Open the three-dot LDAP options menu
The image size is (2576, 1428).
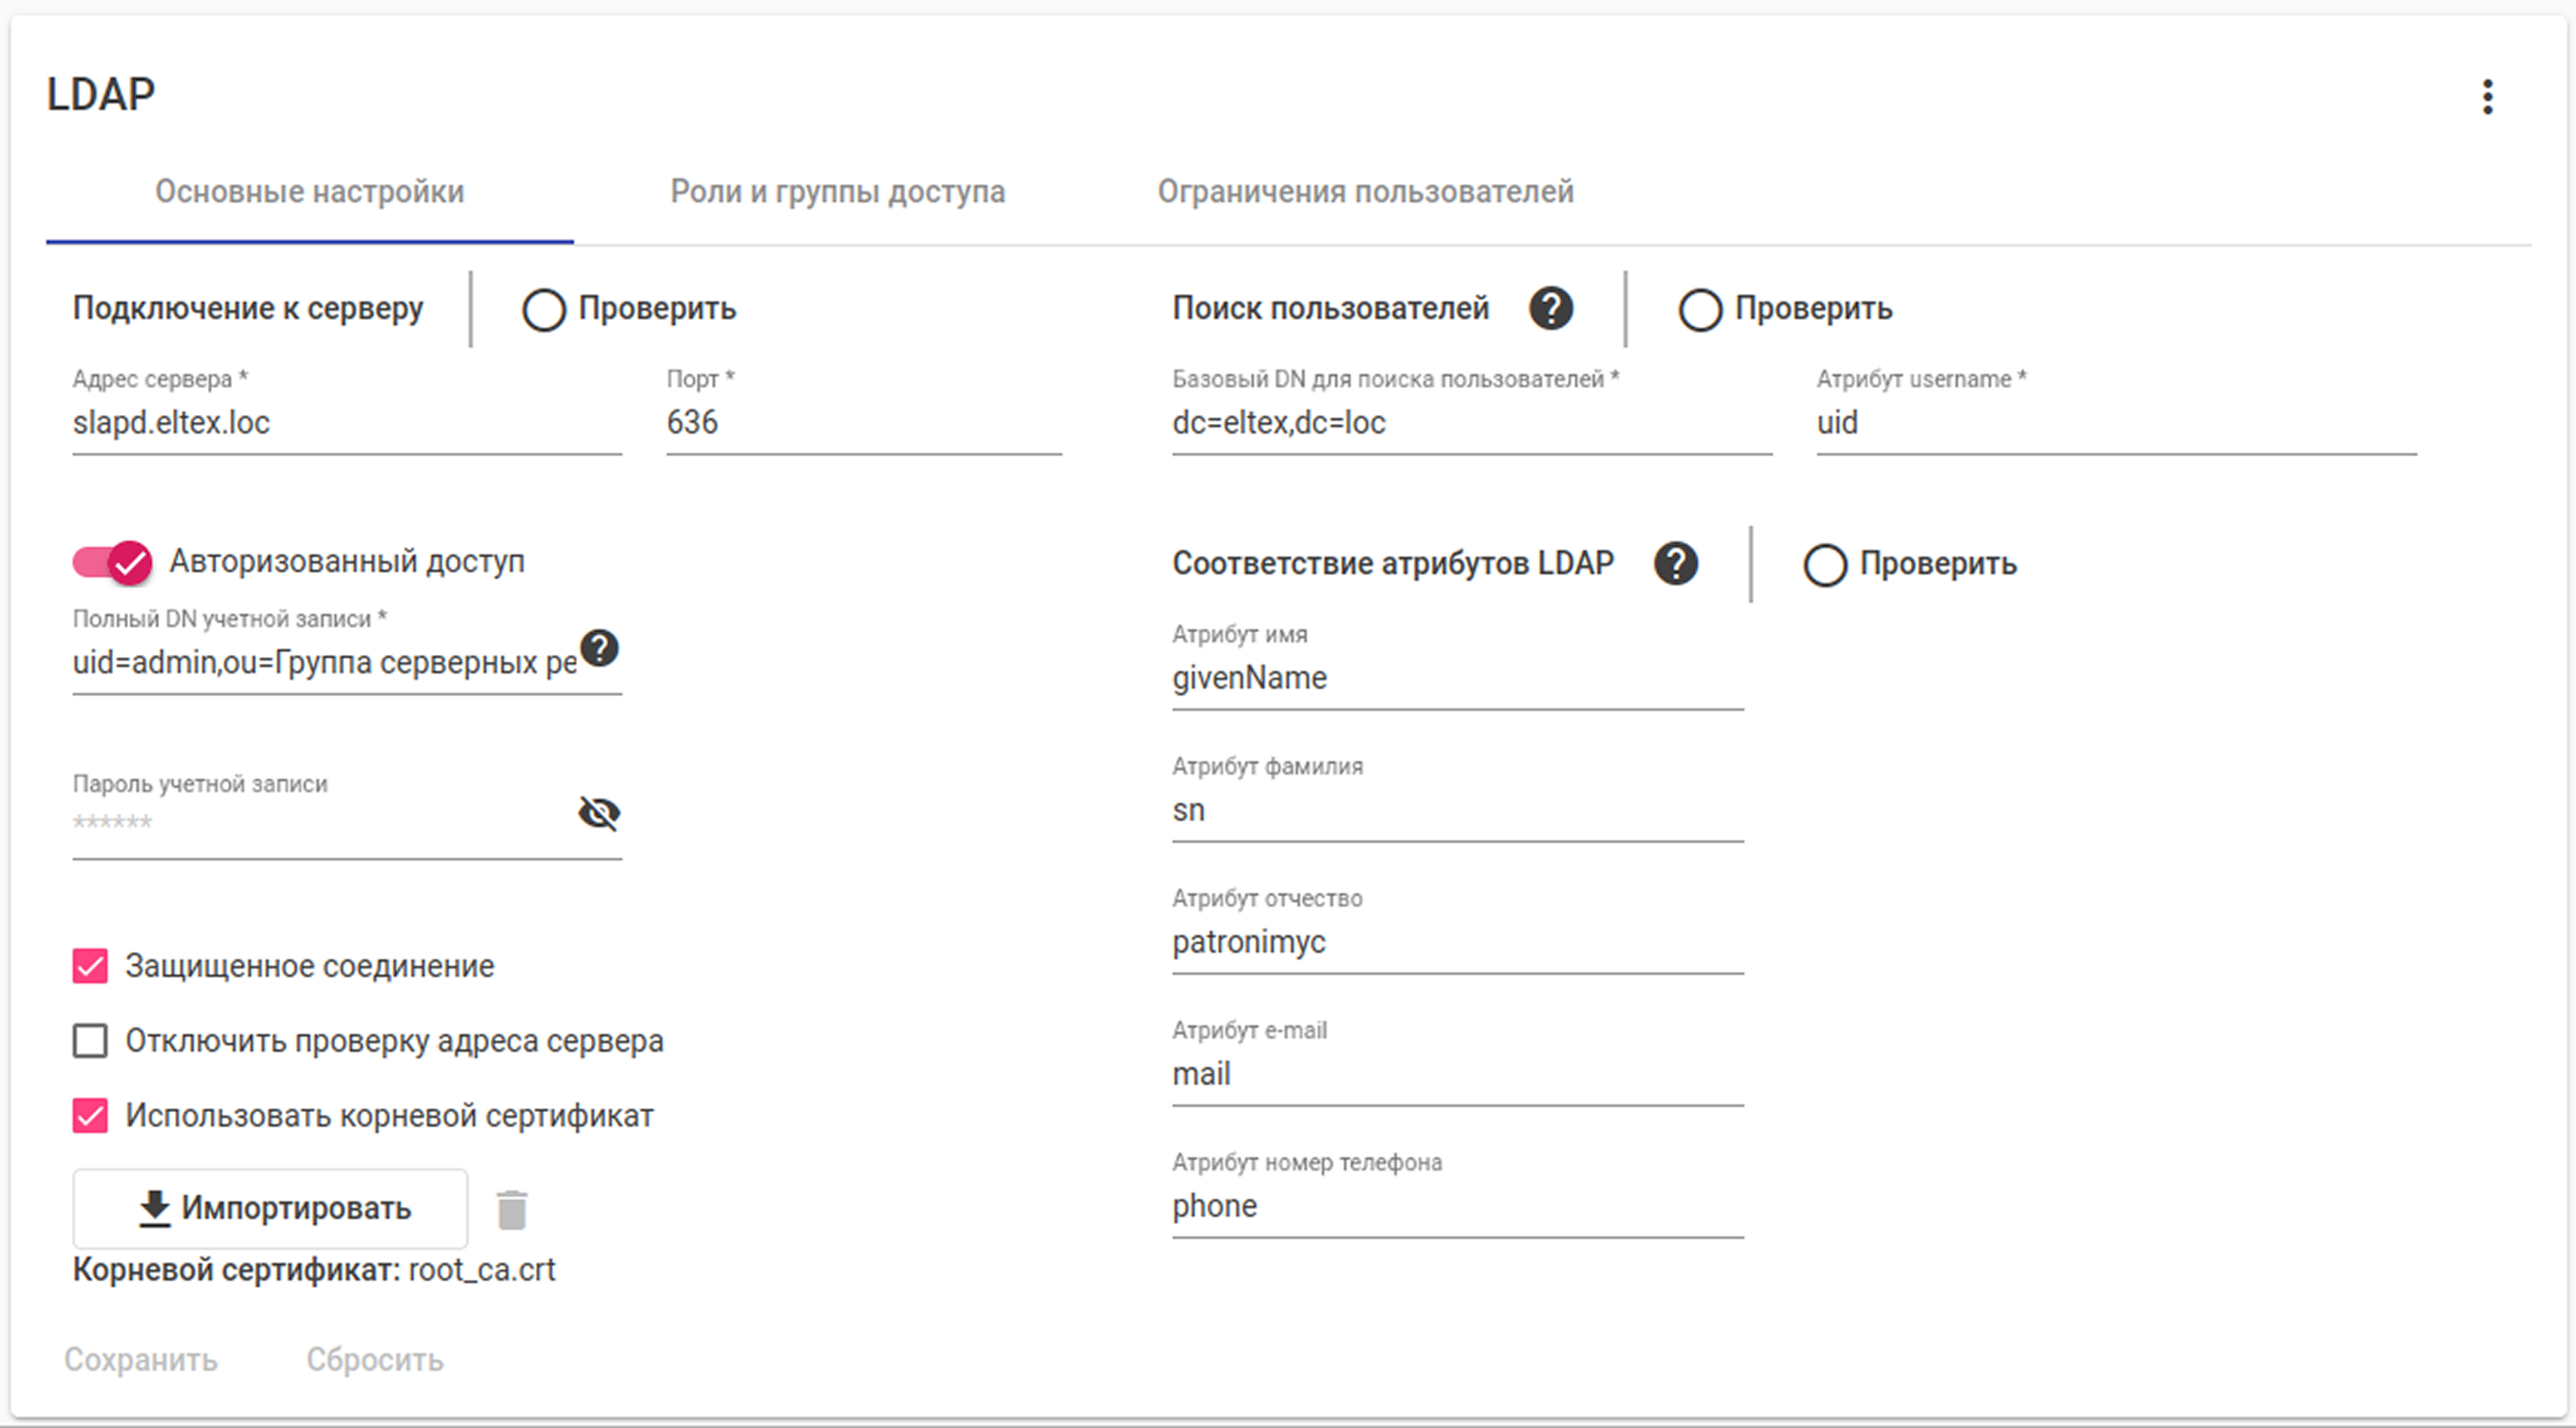[x=2487, y=97]
